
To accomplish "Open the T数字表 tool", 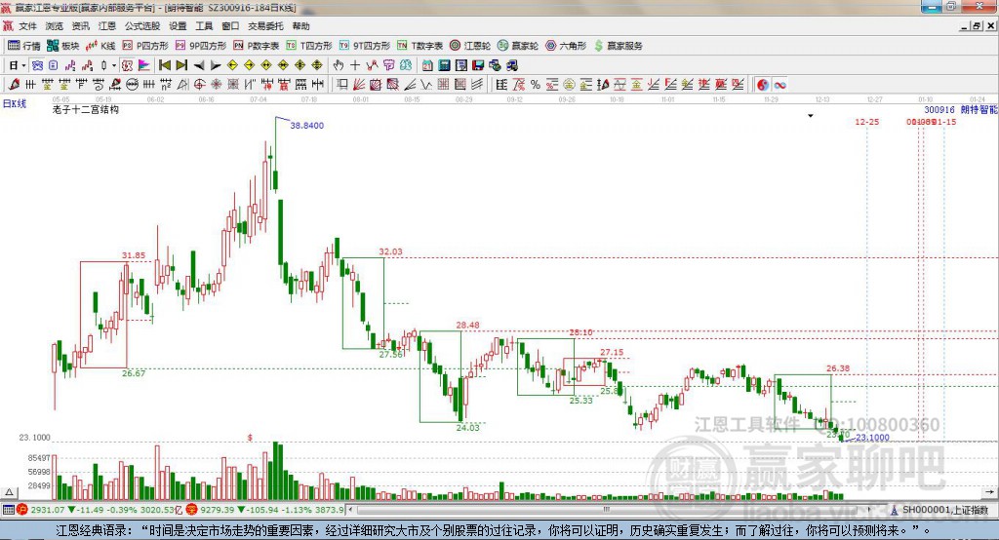I will [420, 46].
